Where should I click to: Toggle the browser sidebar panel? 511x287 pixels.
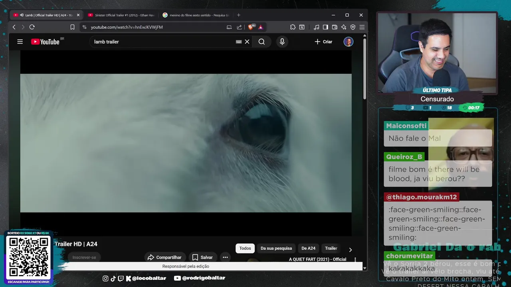[325, 27]
